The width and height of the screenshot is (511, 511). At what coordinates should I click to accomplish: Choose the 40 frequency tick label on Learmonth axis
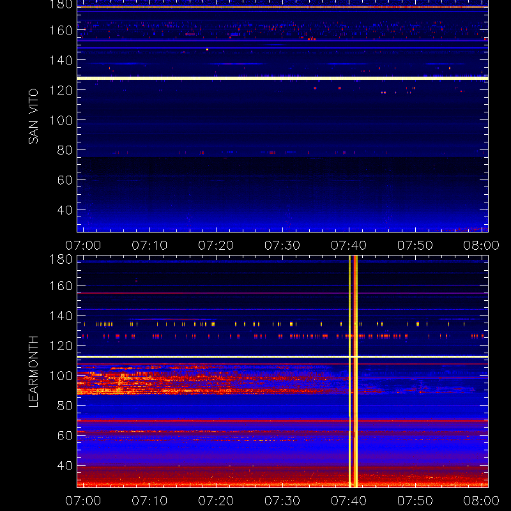coord(65,466)
